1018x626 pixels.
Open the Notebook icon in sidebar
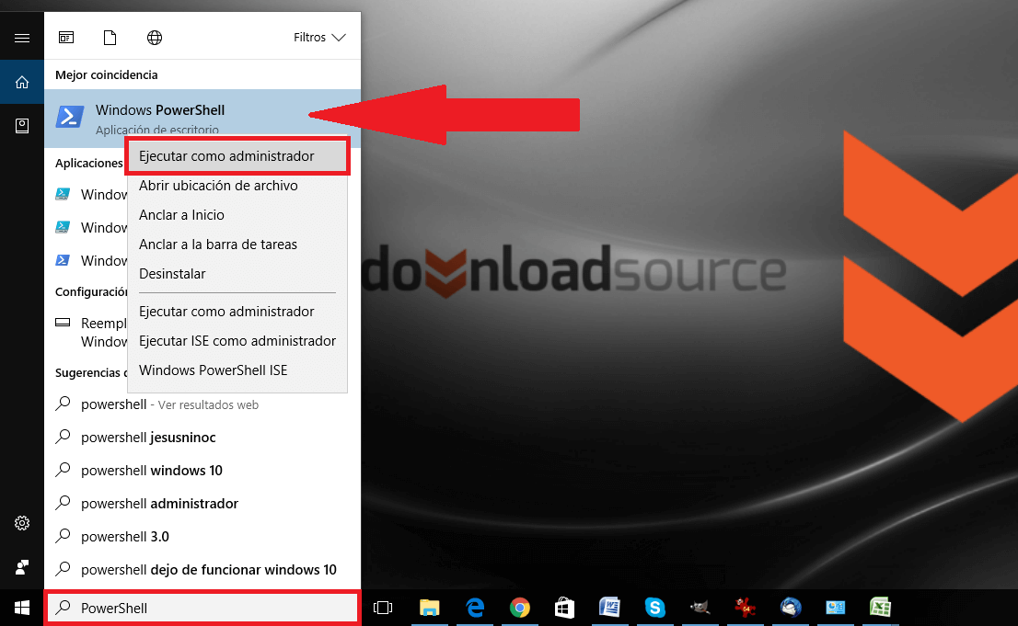(22, 126)
